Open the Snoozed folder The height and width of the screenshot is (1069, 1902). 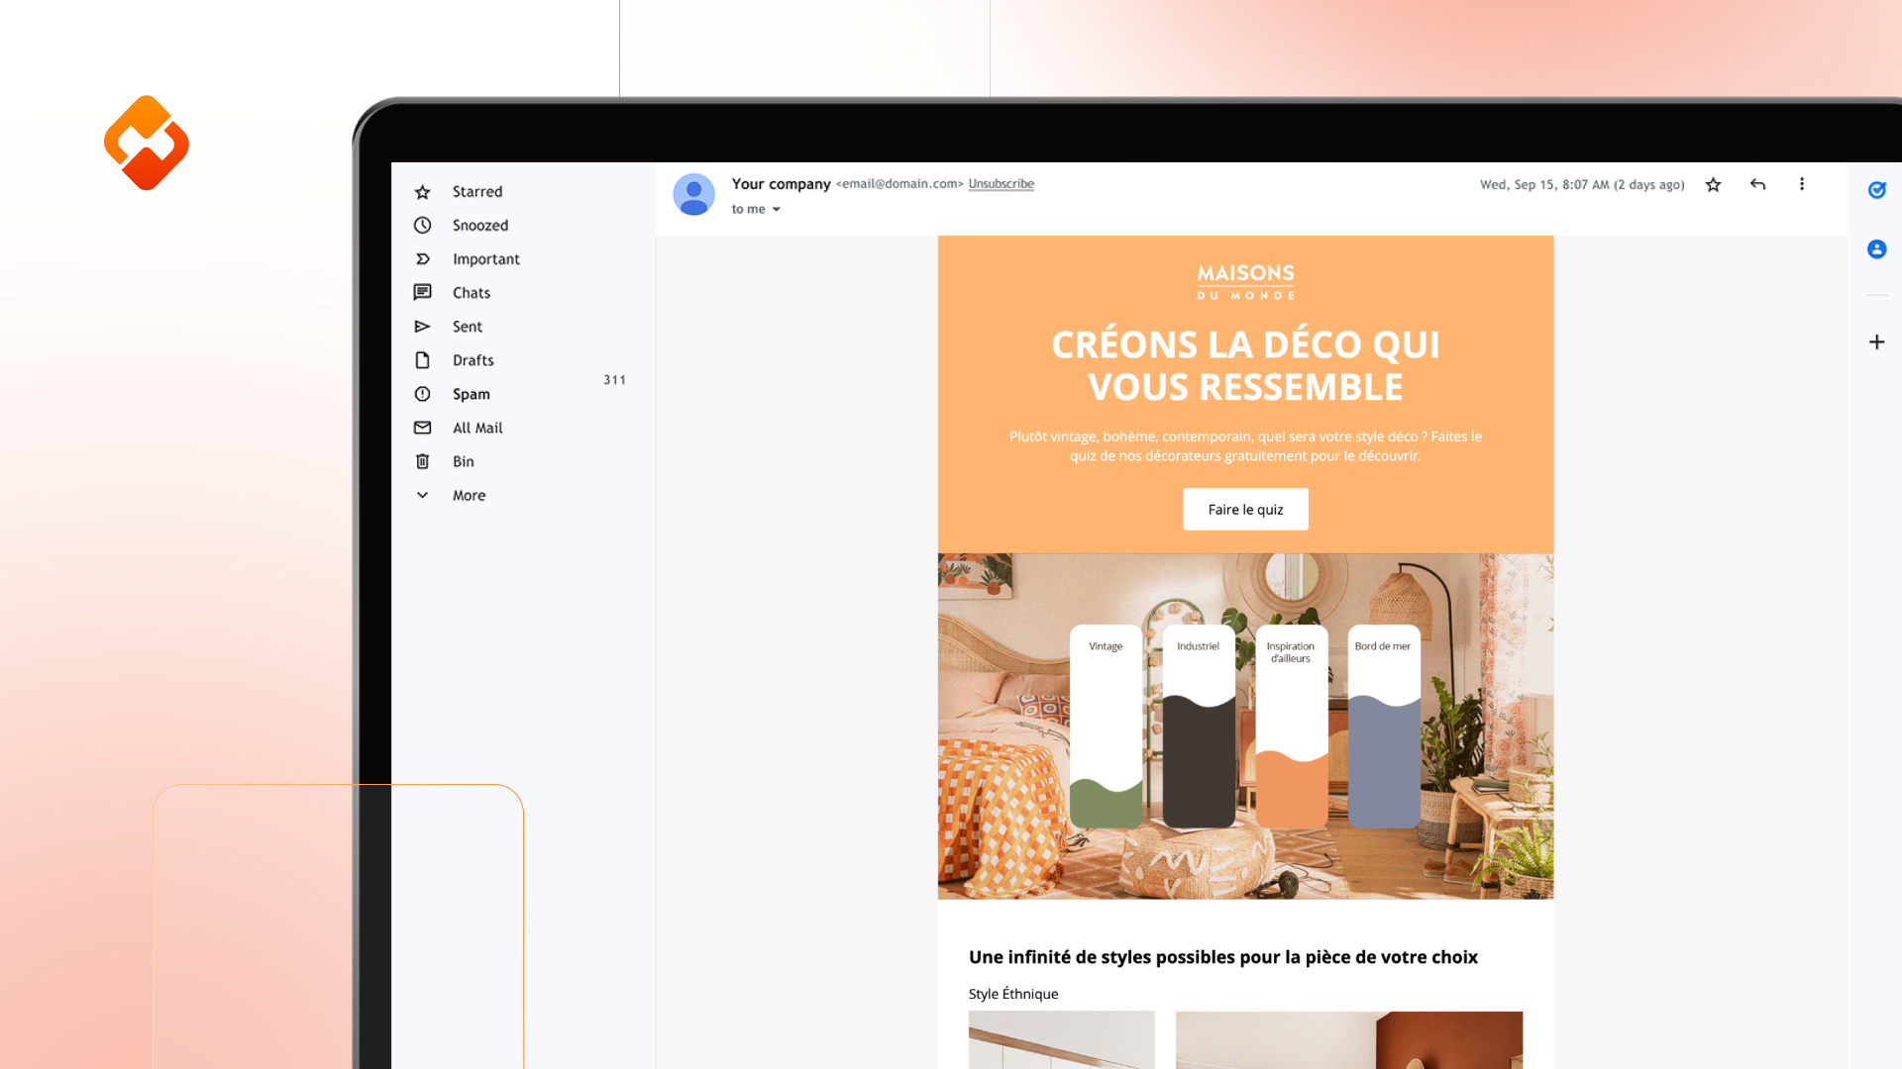click(x=480, y=226)
